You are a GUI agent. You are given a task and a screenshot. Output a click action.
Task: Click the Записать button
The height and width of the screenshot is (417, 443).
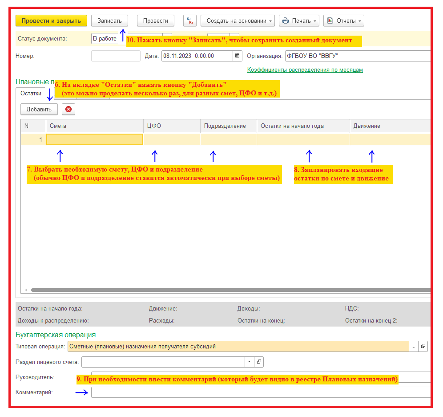109,20
